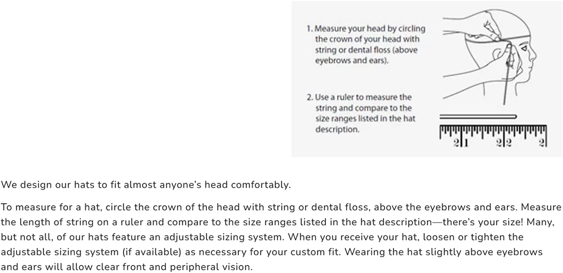Click the ruler illustration
563x273 pixels.
click(493, 136)
